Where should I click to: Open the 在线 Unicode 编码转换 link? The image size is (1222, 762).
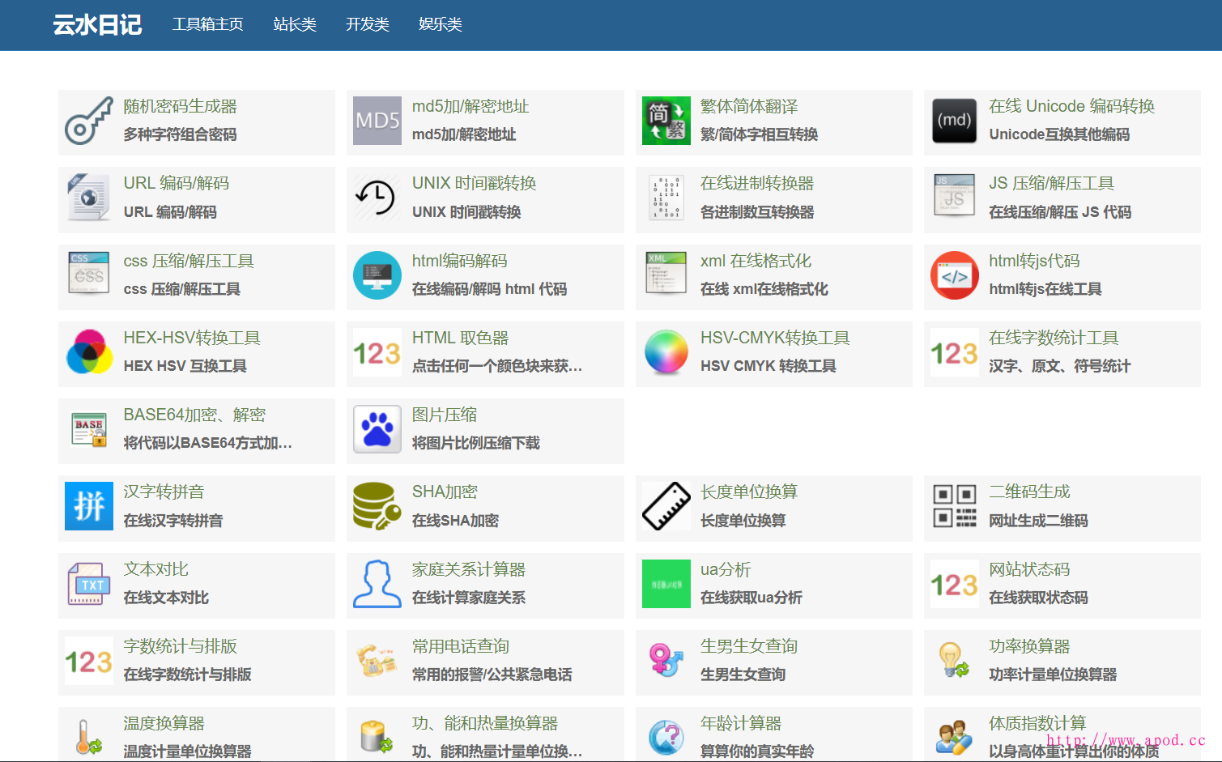pyautogui.click(x=1071, y=106)
